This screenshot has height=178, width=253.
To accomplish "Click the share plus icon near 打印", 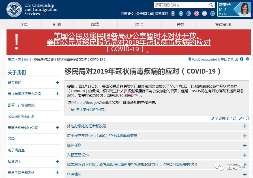I will point(242,59).
